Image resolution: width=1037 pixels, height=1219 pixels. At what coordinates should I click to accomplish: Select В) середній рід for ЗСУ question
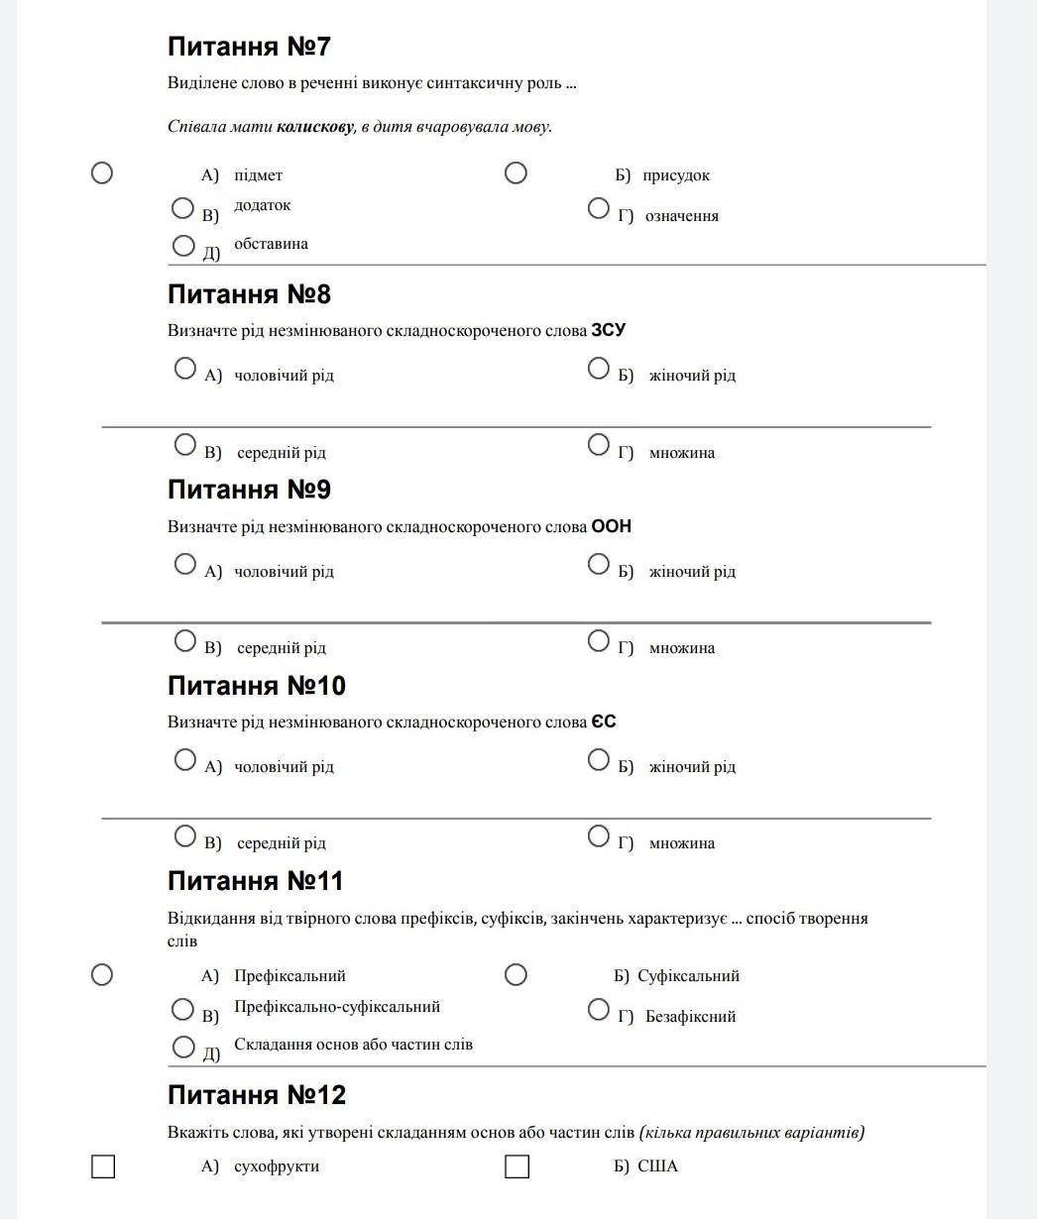click(184, 445)
